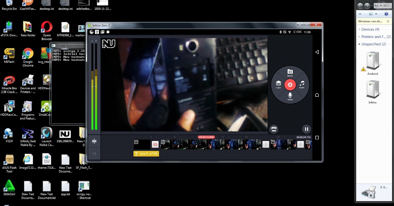Select the Launch Nokia Care shortcut
The image size is (394, 206).
coord(47,137)
